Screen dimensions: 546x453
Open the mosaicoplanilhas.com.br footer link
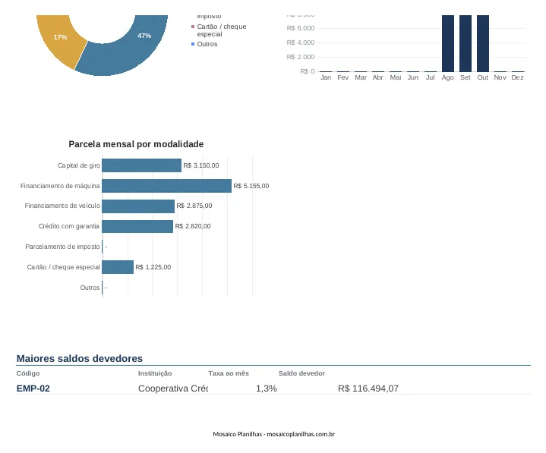click(x=301, y=434)
